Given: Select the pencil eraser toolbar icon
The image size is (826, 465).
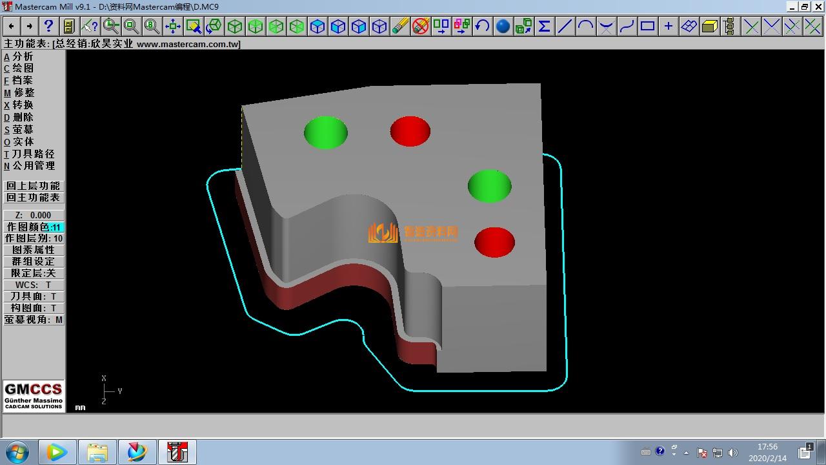Looking at the screenshot, I should tap(400, 26).
